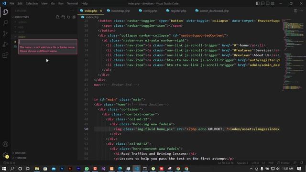Switch to the admin_dashboard.php tab
The image size is (306, 172).
[212, 11]
